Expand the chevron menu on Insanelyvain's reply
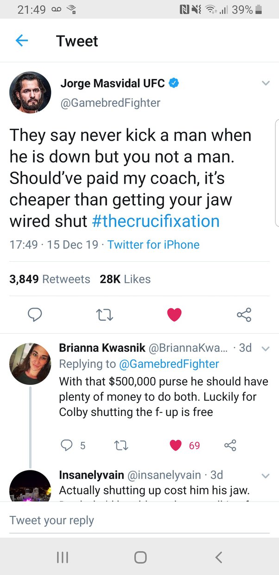Viewport: 279px width, 575px height. [266, 476]
